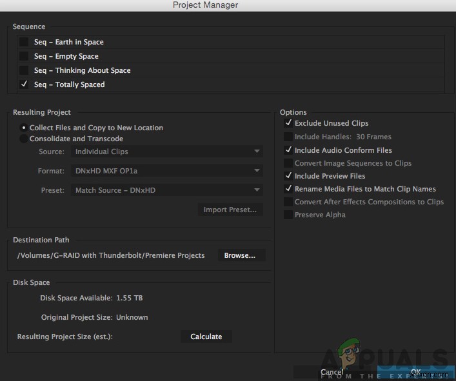Image resolution: width=456 pixels, height=381 pixels.
Task: Click the Disk Space Available 1.55 TB value
Action: [130, 298]
